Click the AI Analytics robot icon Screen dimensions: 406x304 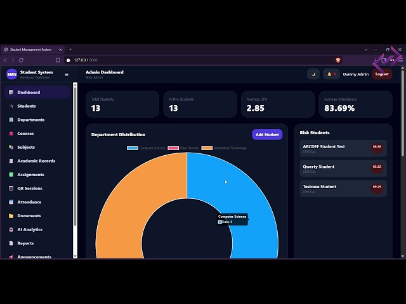point(11,229)
